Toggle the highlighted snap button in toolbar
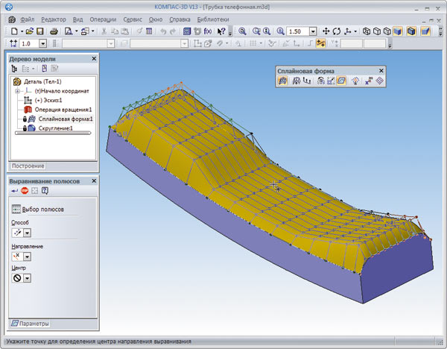This screenshot has width=447, height=349. point(320,43)
